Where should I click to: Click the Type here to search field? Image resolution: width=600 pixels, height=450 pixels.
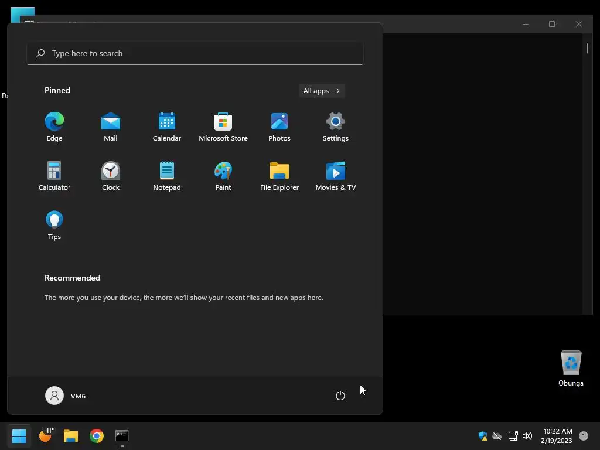195,53
